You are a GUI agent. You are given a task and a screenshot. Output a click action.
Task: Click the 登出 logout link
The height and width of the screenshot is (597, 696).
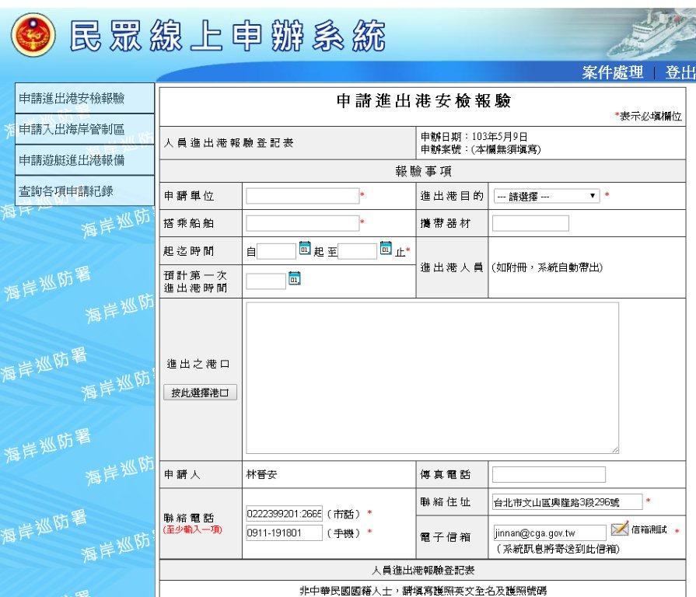[679, 72]
